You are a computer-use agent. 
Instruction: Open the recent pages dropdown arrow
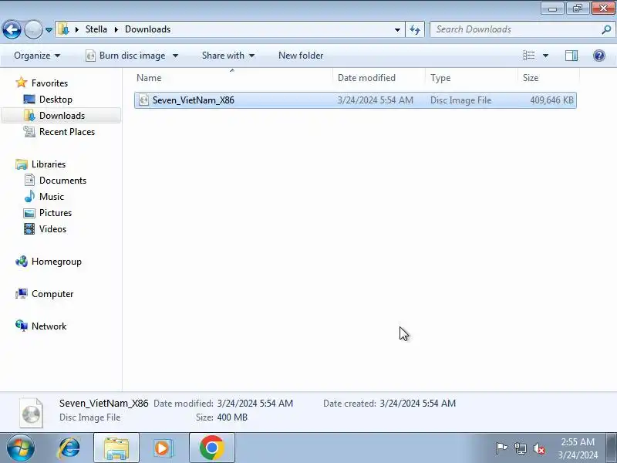click(x=49, y=30)
